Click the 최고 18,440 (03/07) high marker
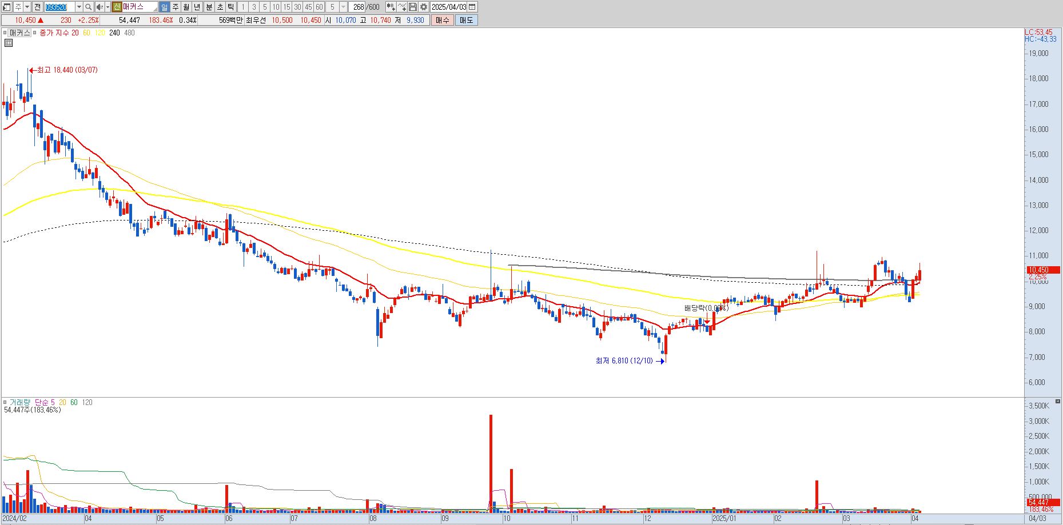Image resolution: width=1063 pixels, height=525 pixels. 63,70
